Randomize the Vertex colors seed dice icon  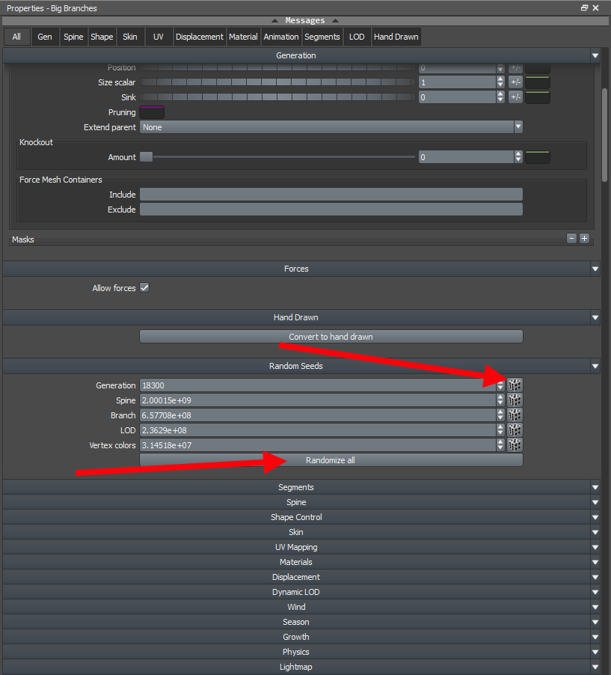click(515, 445)
